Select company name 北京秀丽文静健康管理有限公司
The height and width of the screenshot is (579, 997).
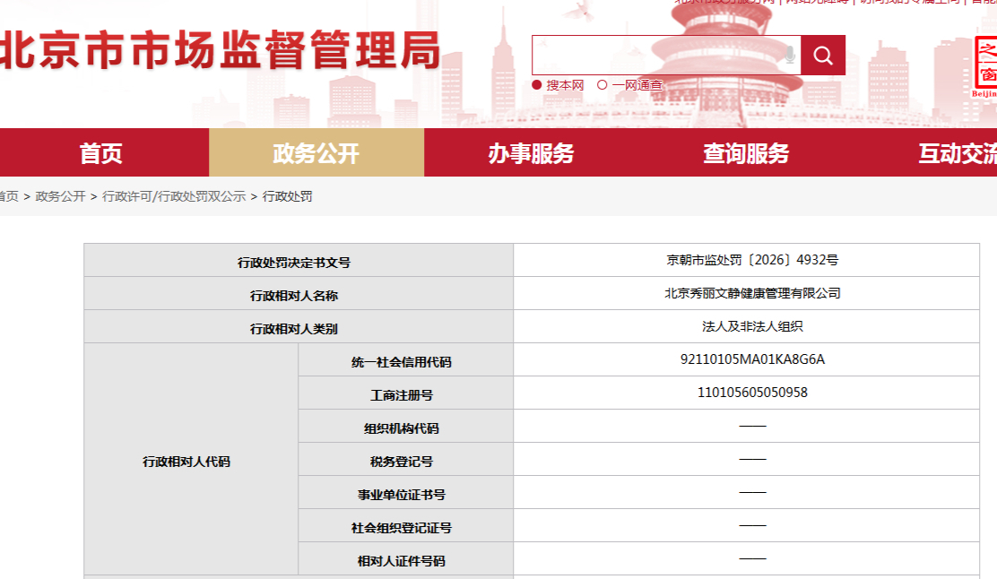pyautogui.click(x=752, y=293)
